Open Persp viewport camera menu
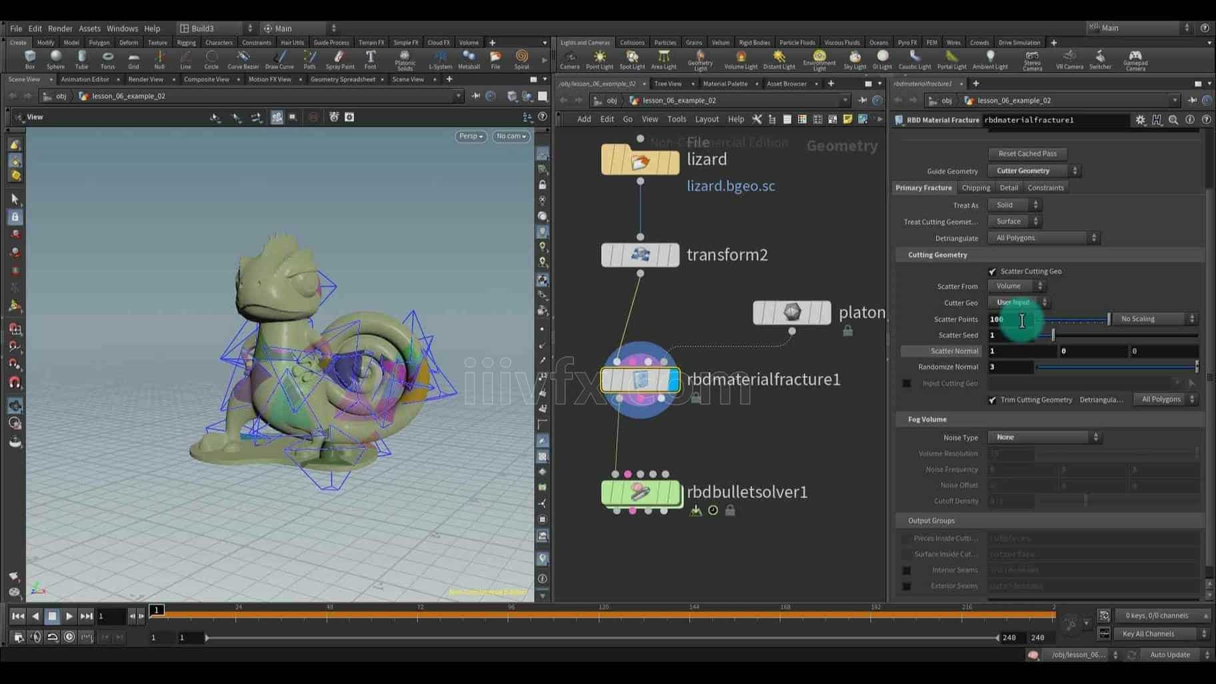 click(471, 136)
